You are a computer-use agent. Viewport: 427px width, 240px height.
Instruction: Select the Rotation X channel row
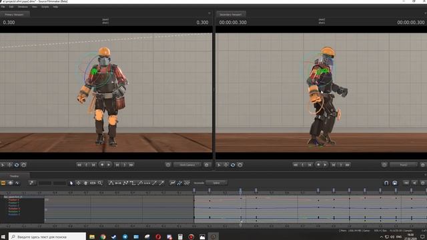pos(13,209)
